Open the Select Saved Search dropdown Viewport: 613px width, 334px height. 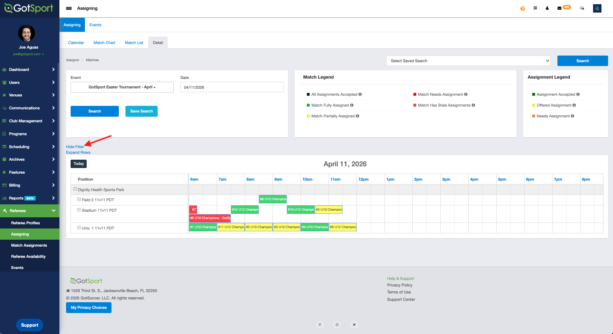468,61
